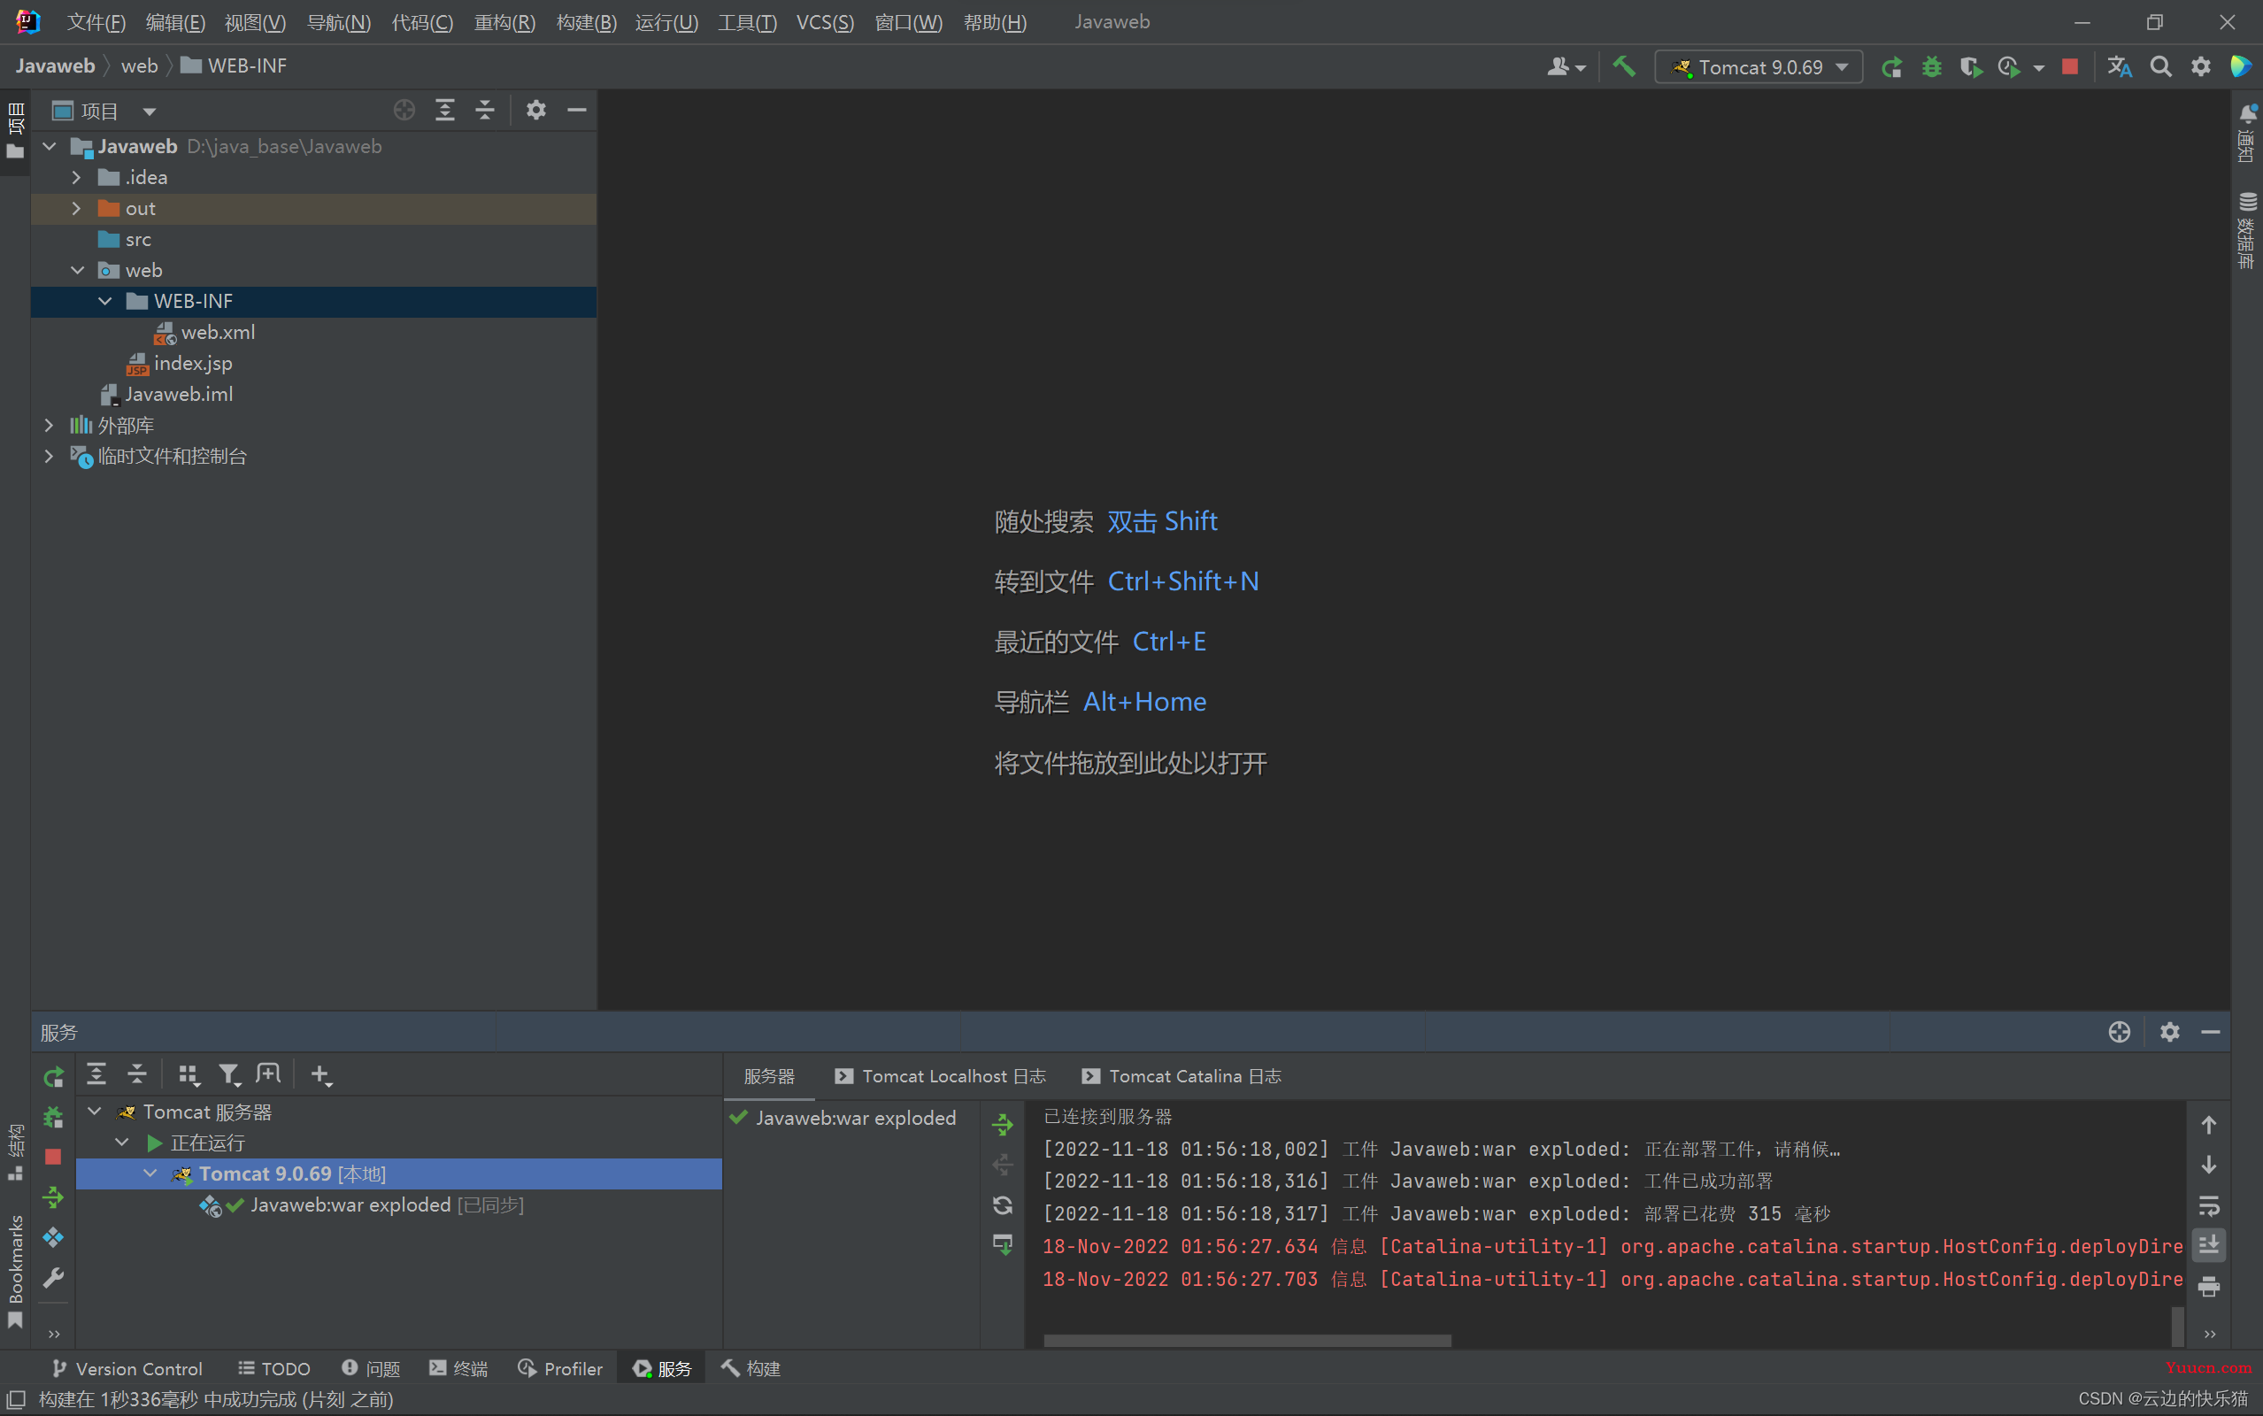This screenshot has width=2263, height=1416.
Task: Open the TODO tool window
Action: pyautogui.click(x=273, y=1368)
